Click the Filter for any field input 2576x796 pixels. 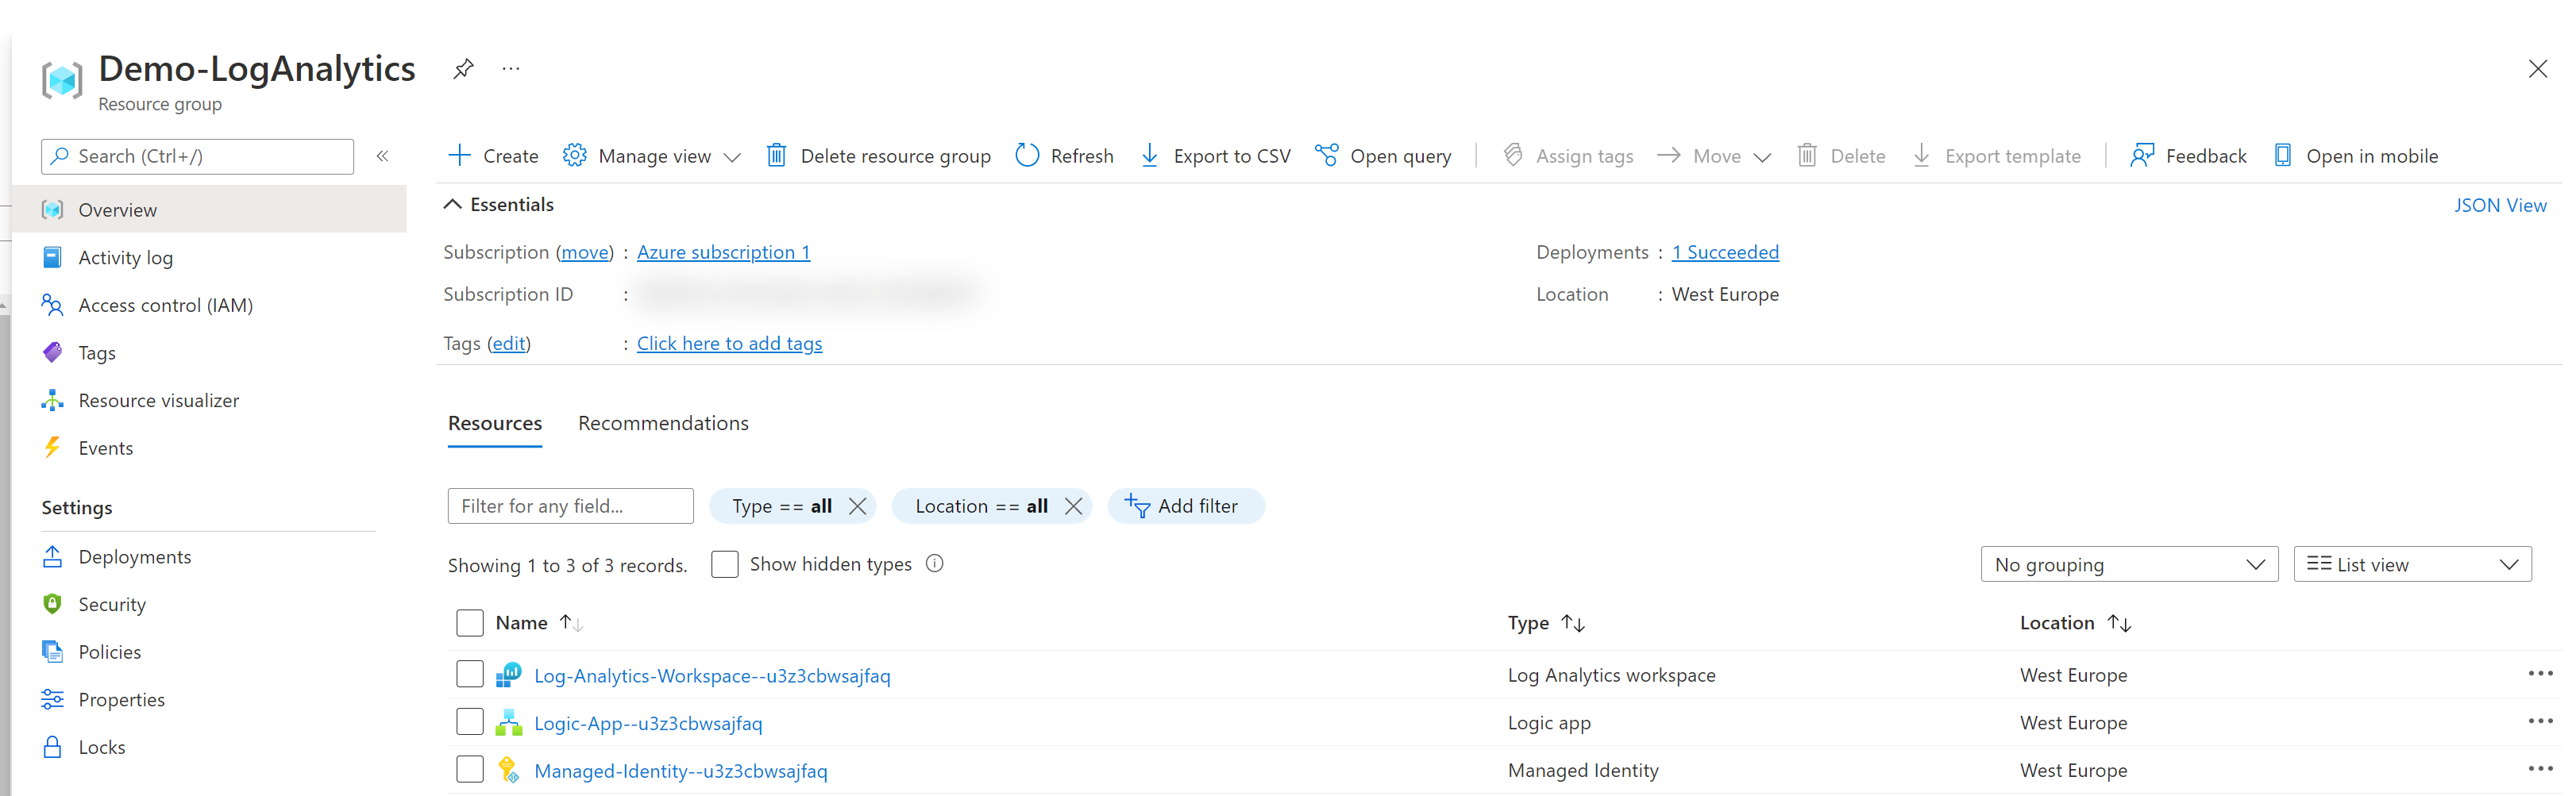(x=570, y=506)
